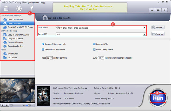
Task: Open the Jump sectors dropdown
Action: [103, 58]
